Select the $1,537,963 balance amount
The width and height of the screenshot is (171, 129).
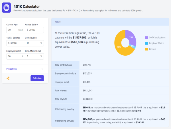(x=80, y=38)
